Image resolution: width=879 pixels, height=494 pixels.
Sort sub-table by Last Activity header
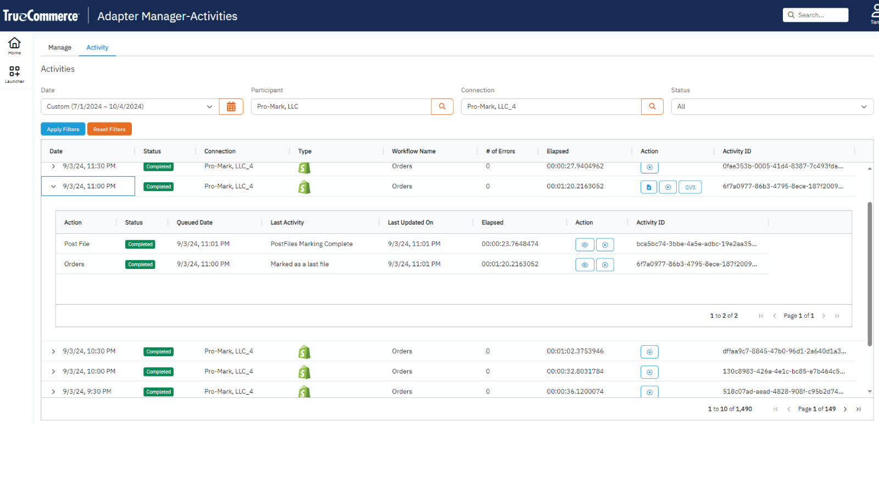[x=287, y=222]
